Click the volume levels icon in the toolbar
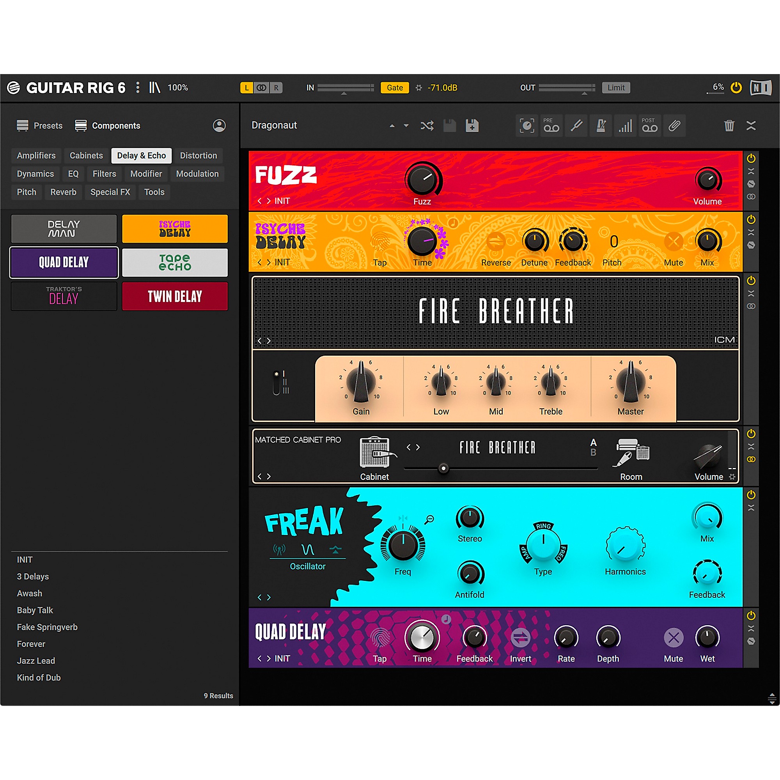Image resolution: width=780 pixels, height=780 pixels. click(625, 126)
